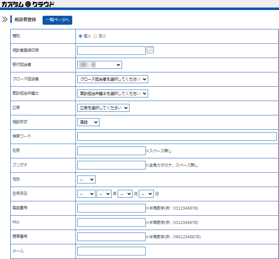This screenshot has width=279, height=259.
Task: Expand the 面談担当弁護士 dropdown
Action: 112,93
